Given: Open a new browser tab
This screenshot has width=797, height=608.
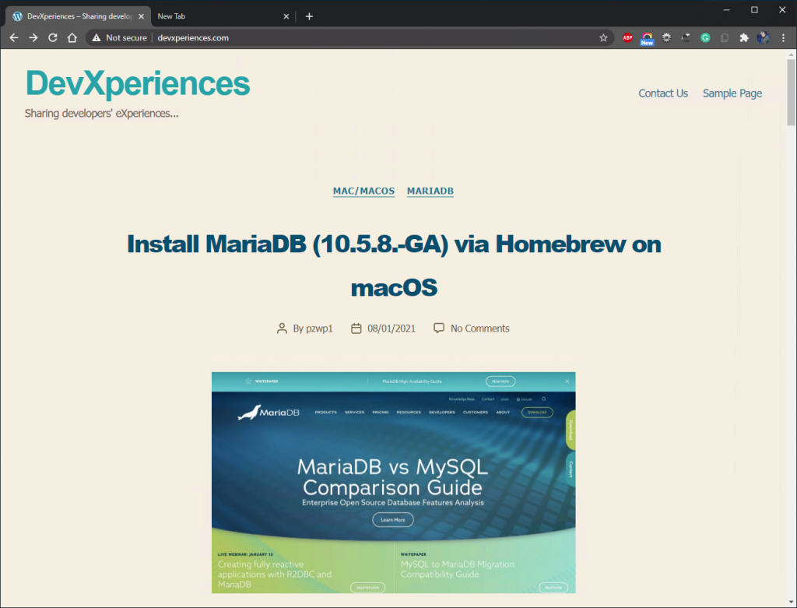Looking at the screenshot, I should (309, 16).
